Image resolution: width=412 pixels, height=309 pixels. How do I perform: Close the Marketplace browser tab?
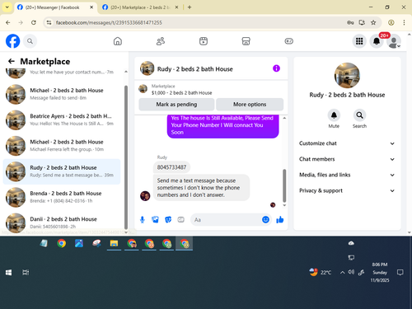pos(176,7)
